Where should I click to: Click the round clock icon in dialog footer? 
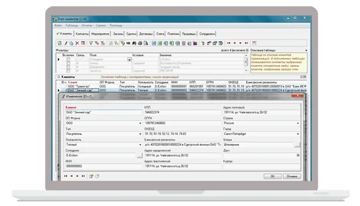pos(97,176)
